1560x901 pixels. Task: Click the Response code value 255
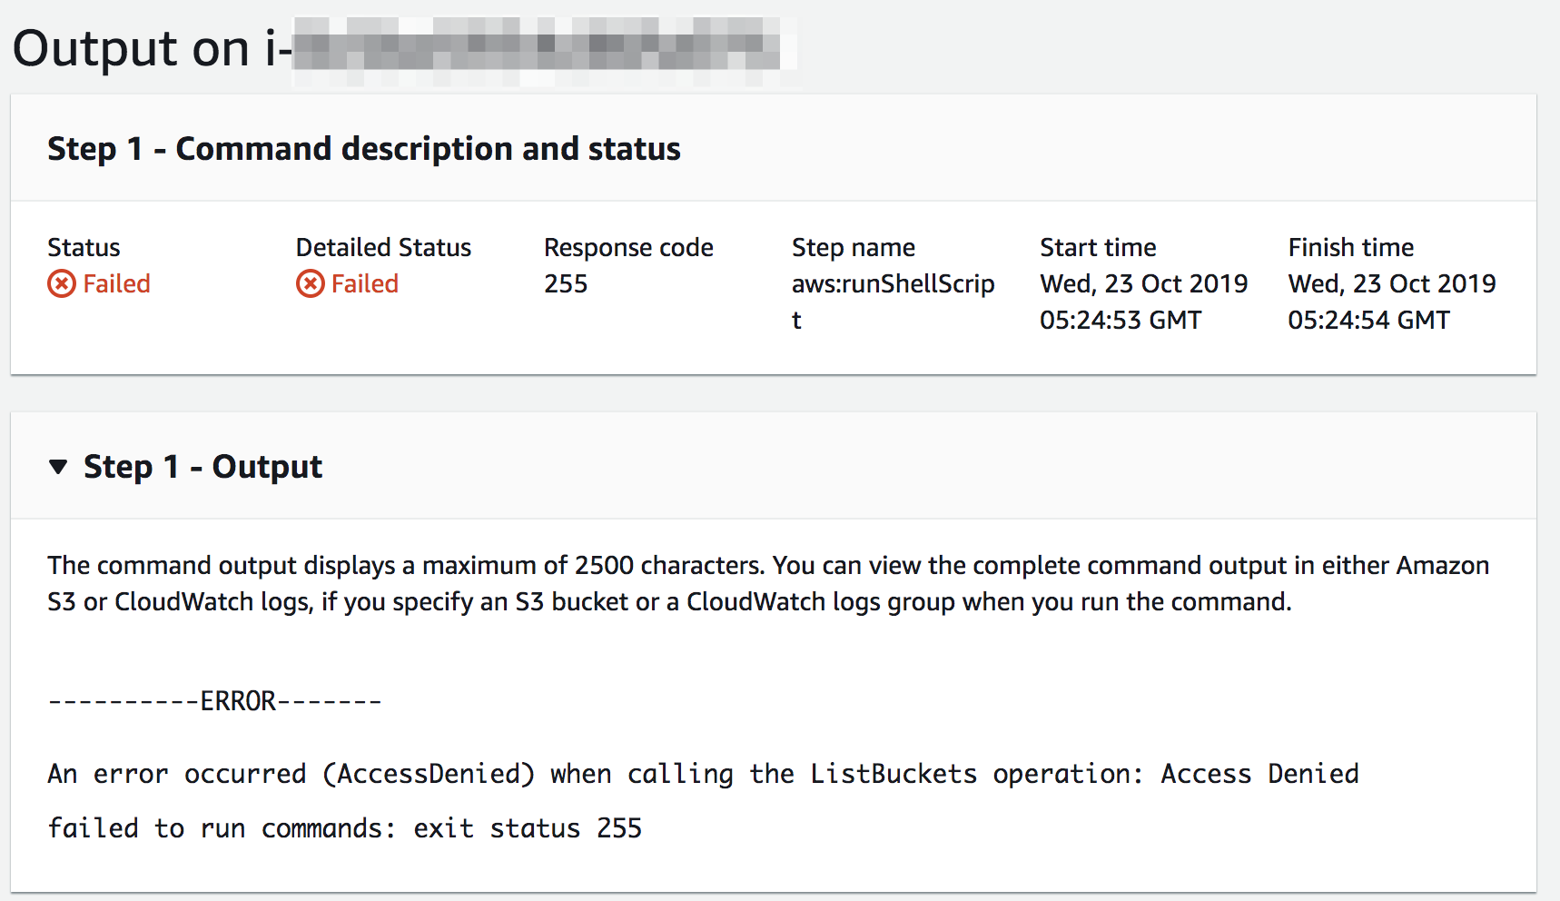566,284
